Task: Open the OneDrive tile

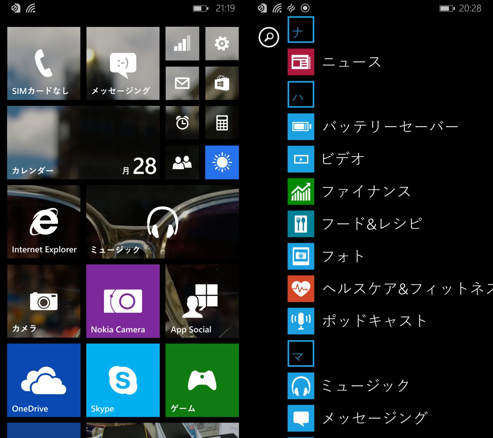Action: click(44, 380)
